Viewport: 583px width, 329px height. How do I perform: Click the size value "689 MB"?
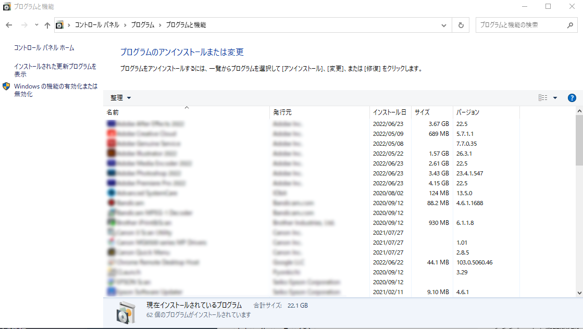(x=439, y=134)
